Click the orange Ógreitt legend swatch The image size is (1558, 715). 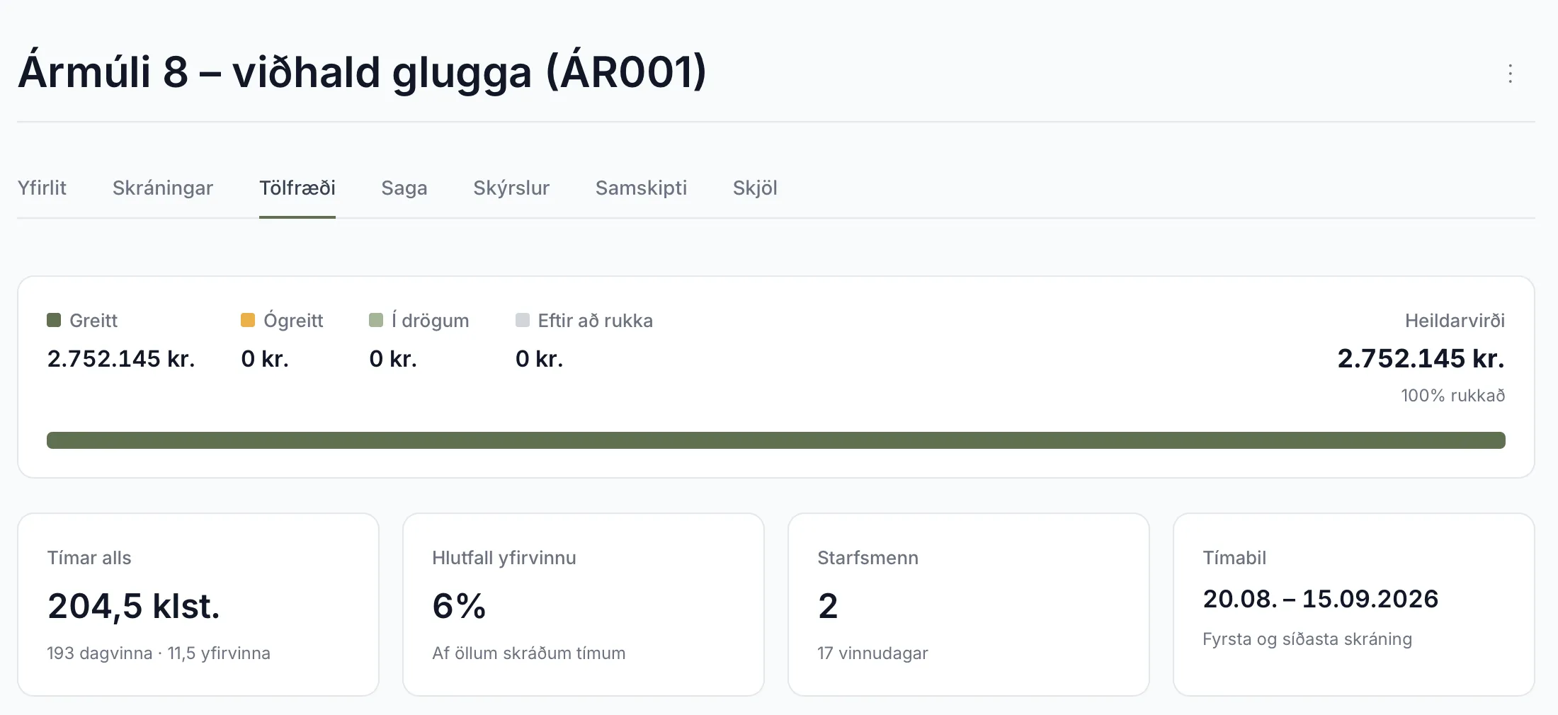(248, 320)
